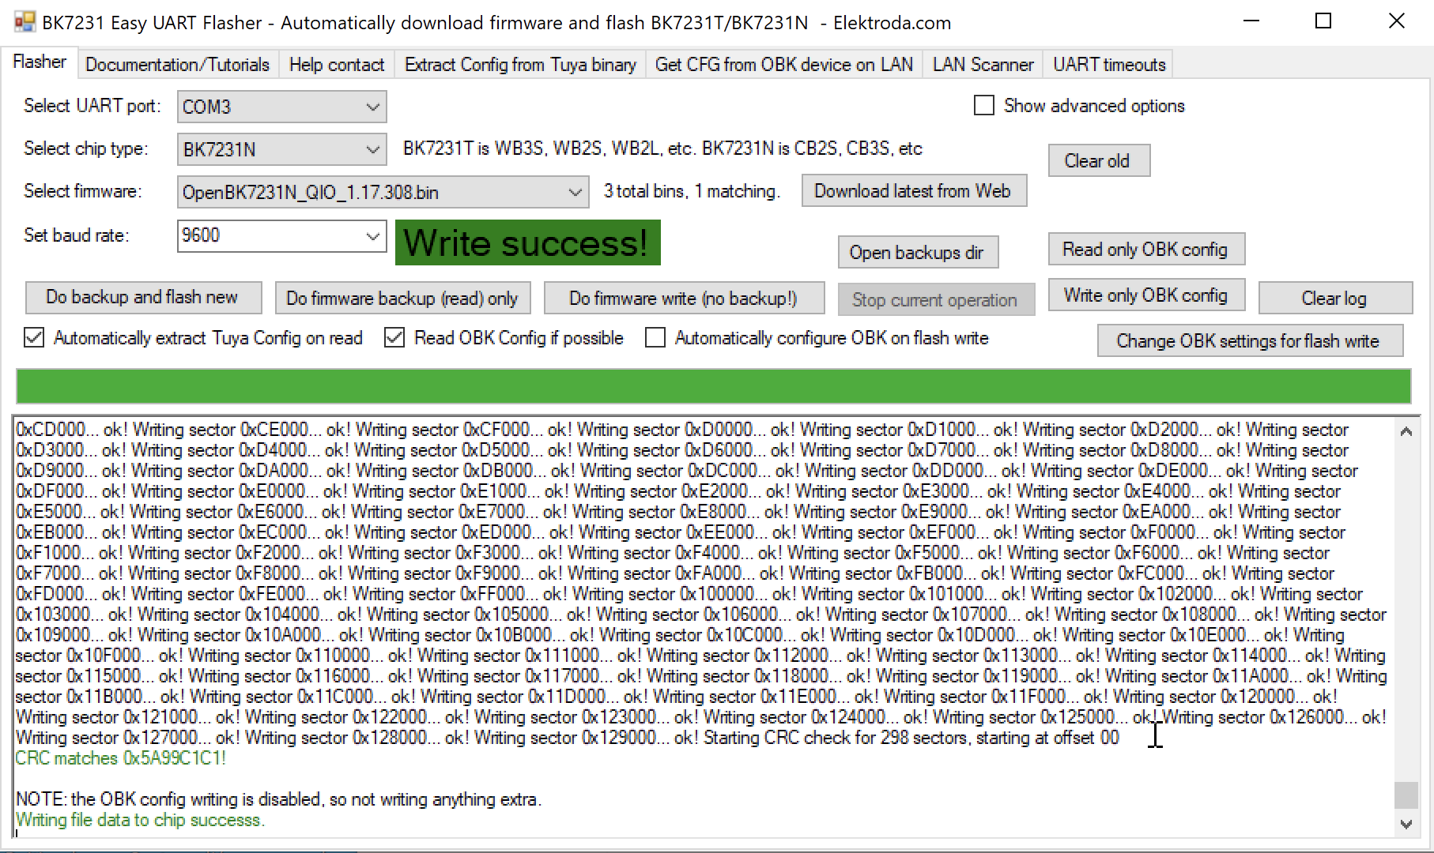Click Write only OBK config button
Image resolution: width=1434 pixels, height=853 pixels.
click(x=1146, y=295)
